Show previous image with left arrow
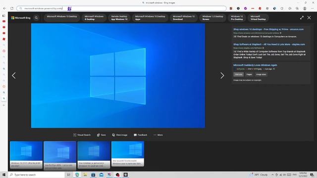The height and width of the screenshot is (178, 317). (14, 76)
